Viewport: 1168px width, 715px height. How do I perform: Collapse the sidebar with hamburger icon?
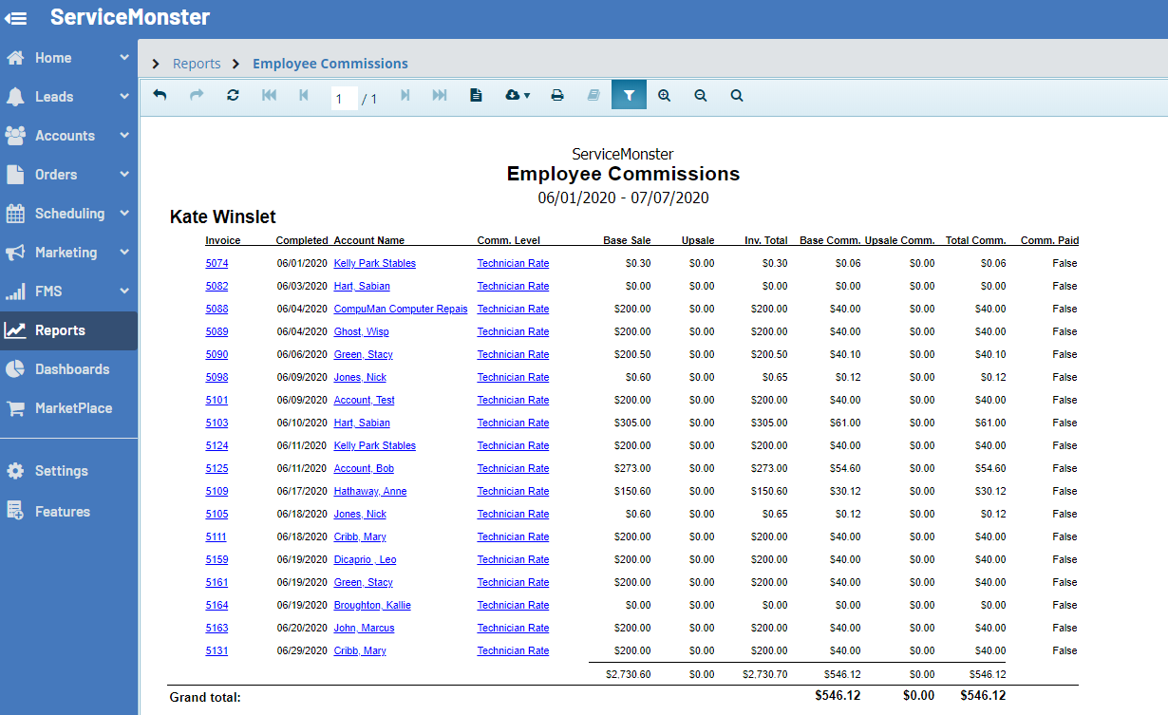tap(16, 18)
